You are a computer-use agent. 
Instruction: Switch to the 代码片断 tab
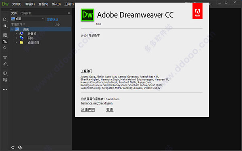click(26, 13)
